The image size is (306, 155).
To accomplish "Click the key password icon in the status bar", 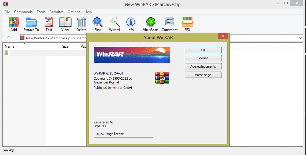I will (x=12, y=150).
